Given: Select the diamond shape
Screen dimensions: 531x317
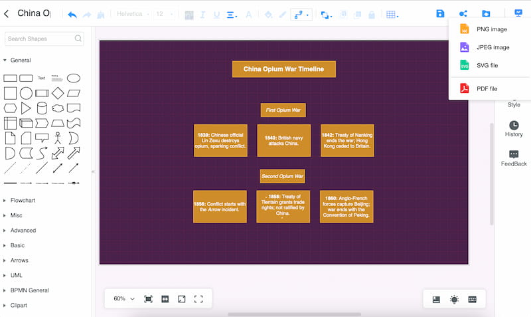Looking at the screenshot, I should pos(58,93).
